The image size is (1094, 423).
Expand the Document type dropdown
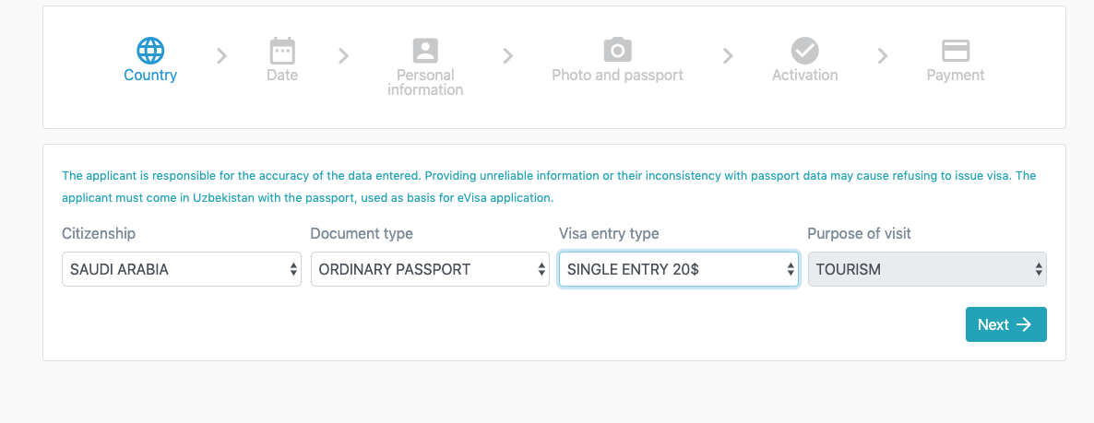point(430,269)
